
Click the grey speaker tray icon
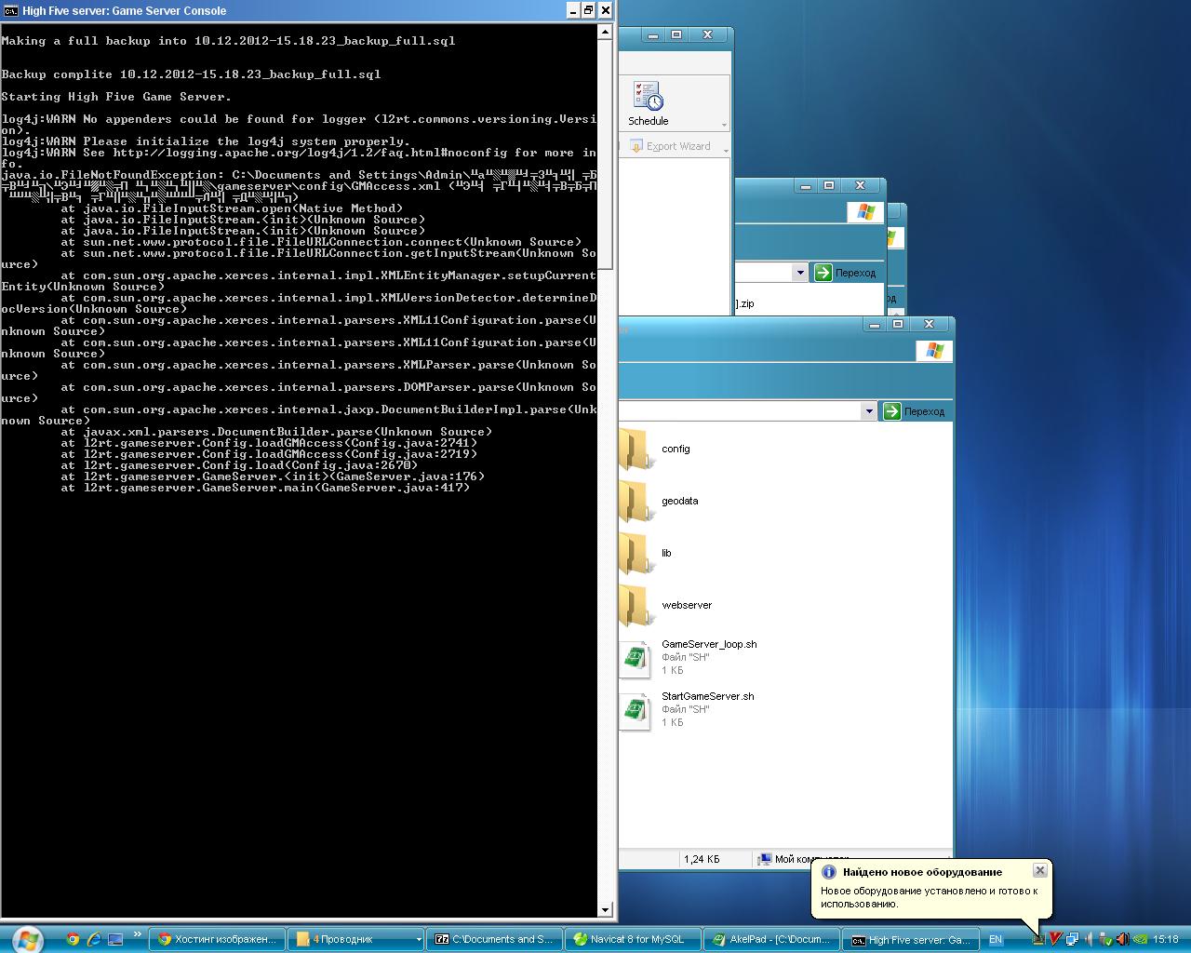click(x=1089, y=939)
